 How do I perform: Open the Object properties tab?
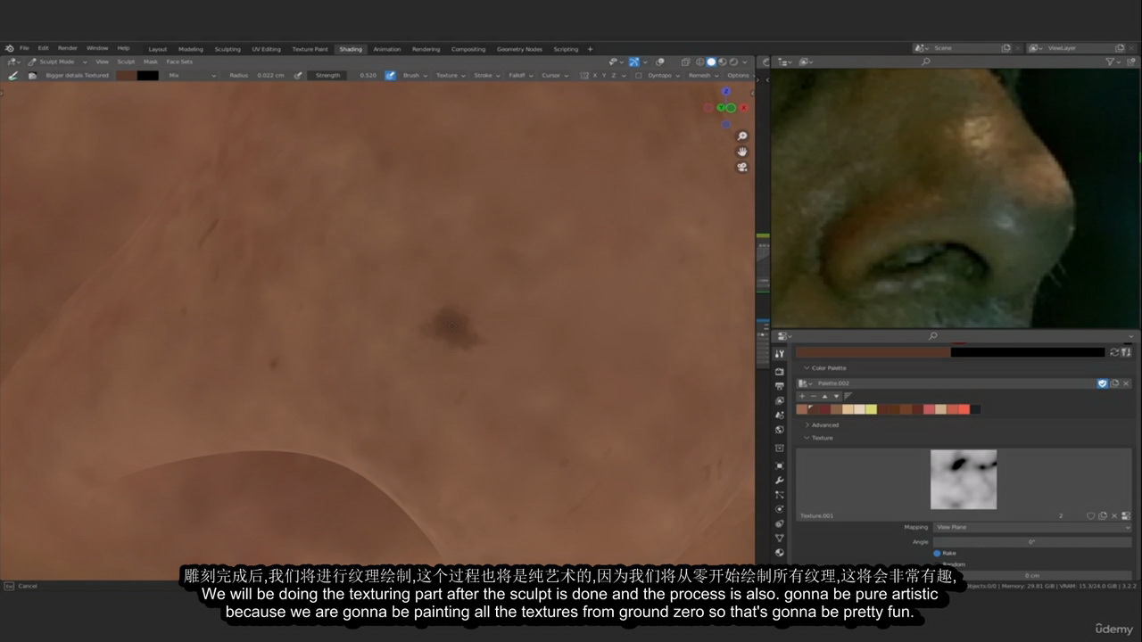point(780,465)
